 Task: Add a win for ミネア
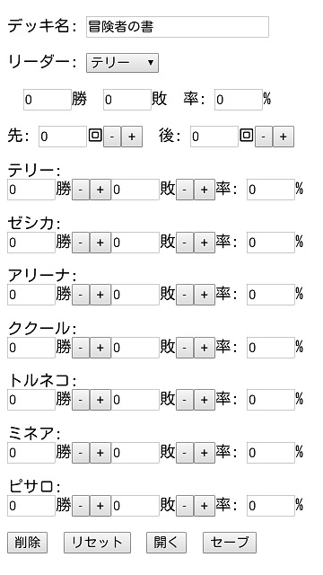[x=100, y=453]
